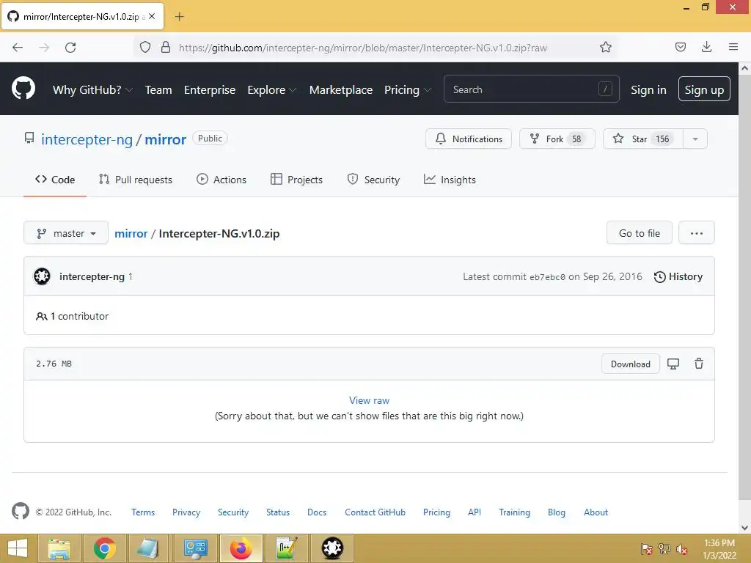Screen dimensions: 751x563
Task: Open the footer About link
Action: pos(596,512)
